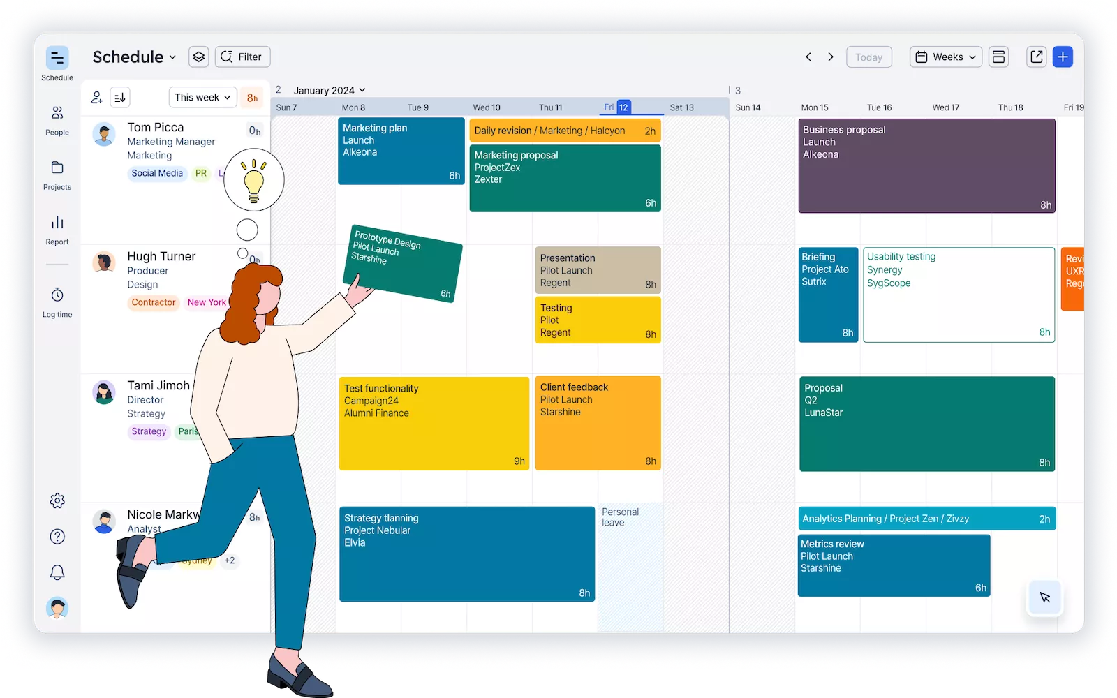Toggle the sort order button
Screen dimensions: 1117x698
coord(120,98)
